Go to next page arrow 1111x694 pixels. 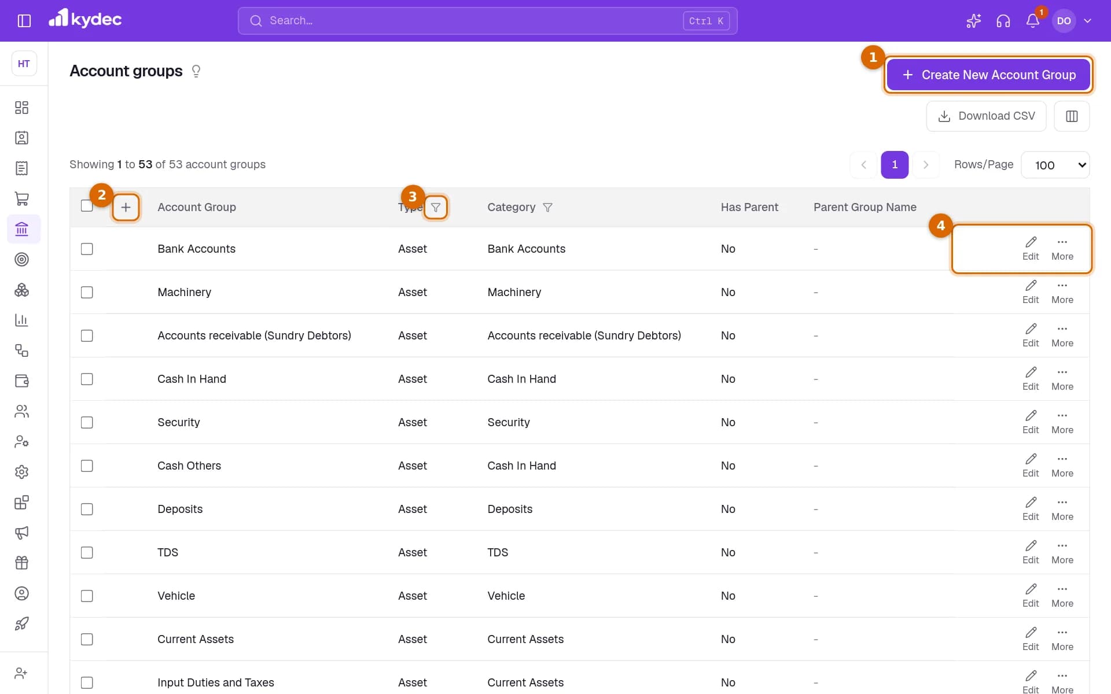click(925, 165)
